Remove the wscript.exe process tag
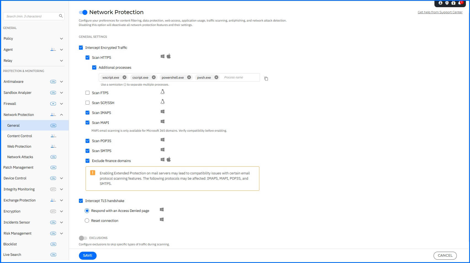The width and height of the screenshot is (470, 263). click(x=124, y=77)
